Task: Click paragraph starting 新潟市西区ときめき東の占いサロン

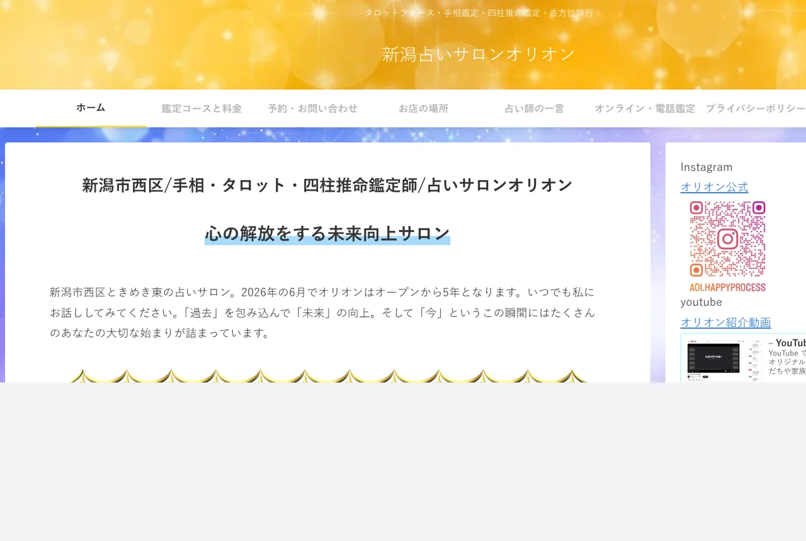Action: click(x=322, y=313)
